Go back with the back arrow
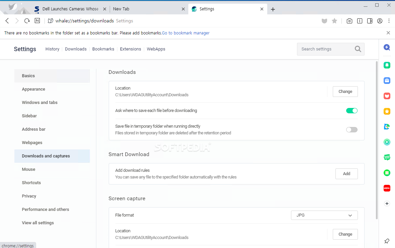 click(7, 21)
